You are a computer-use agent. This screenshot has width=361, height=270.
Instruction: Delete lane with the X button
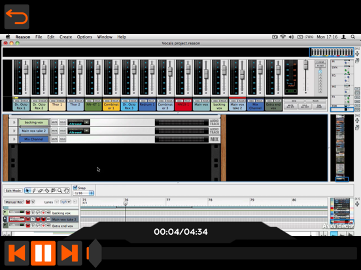click(x=75, y=202)
